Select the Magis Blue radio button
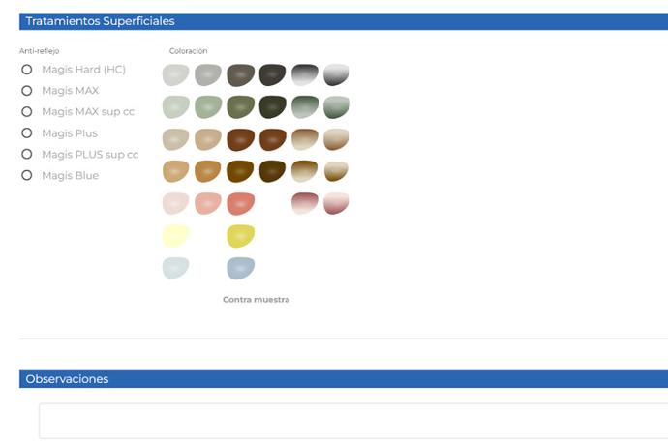This screenshot has width=668, height=441. [x=27, y=176]
